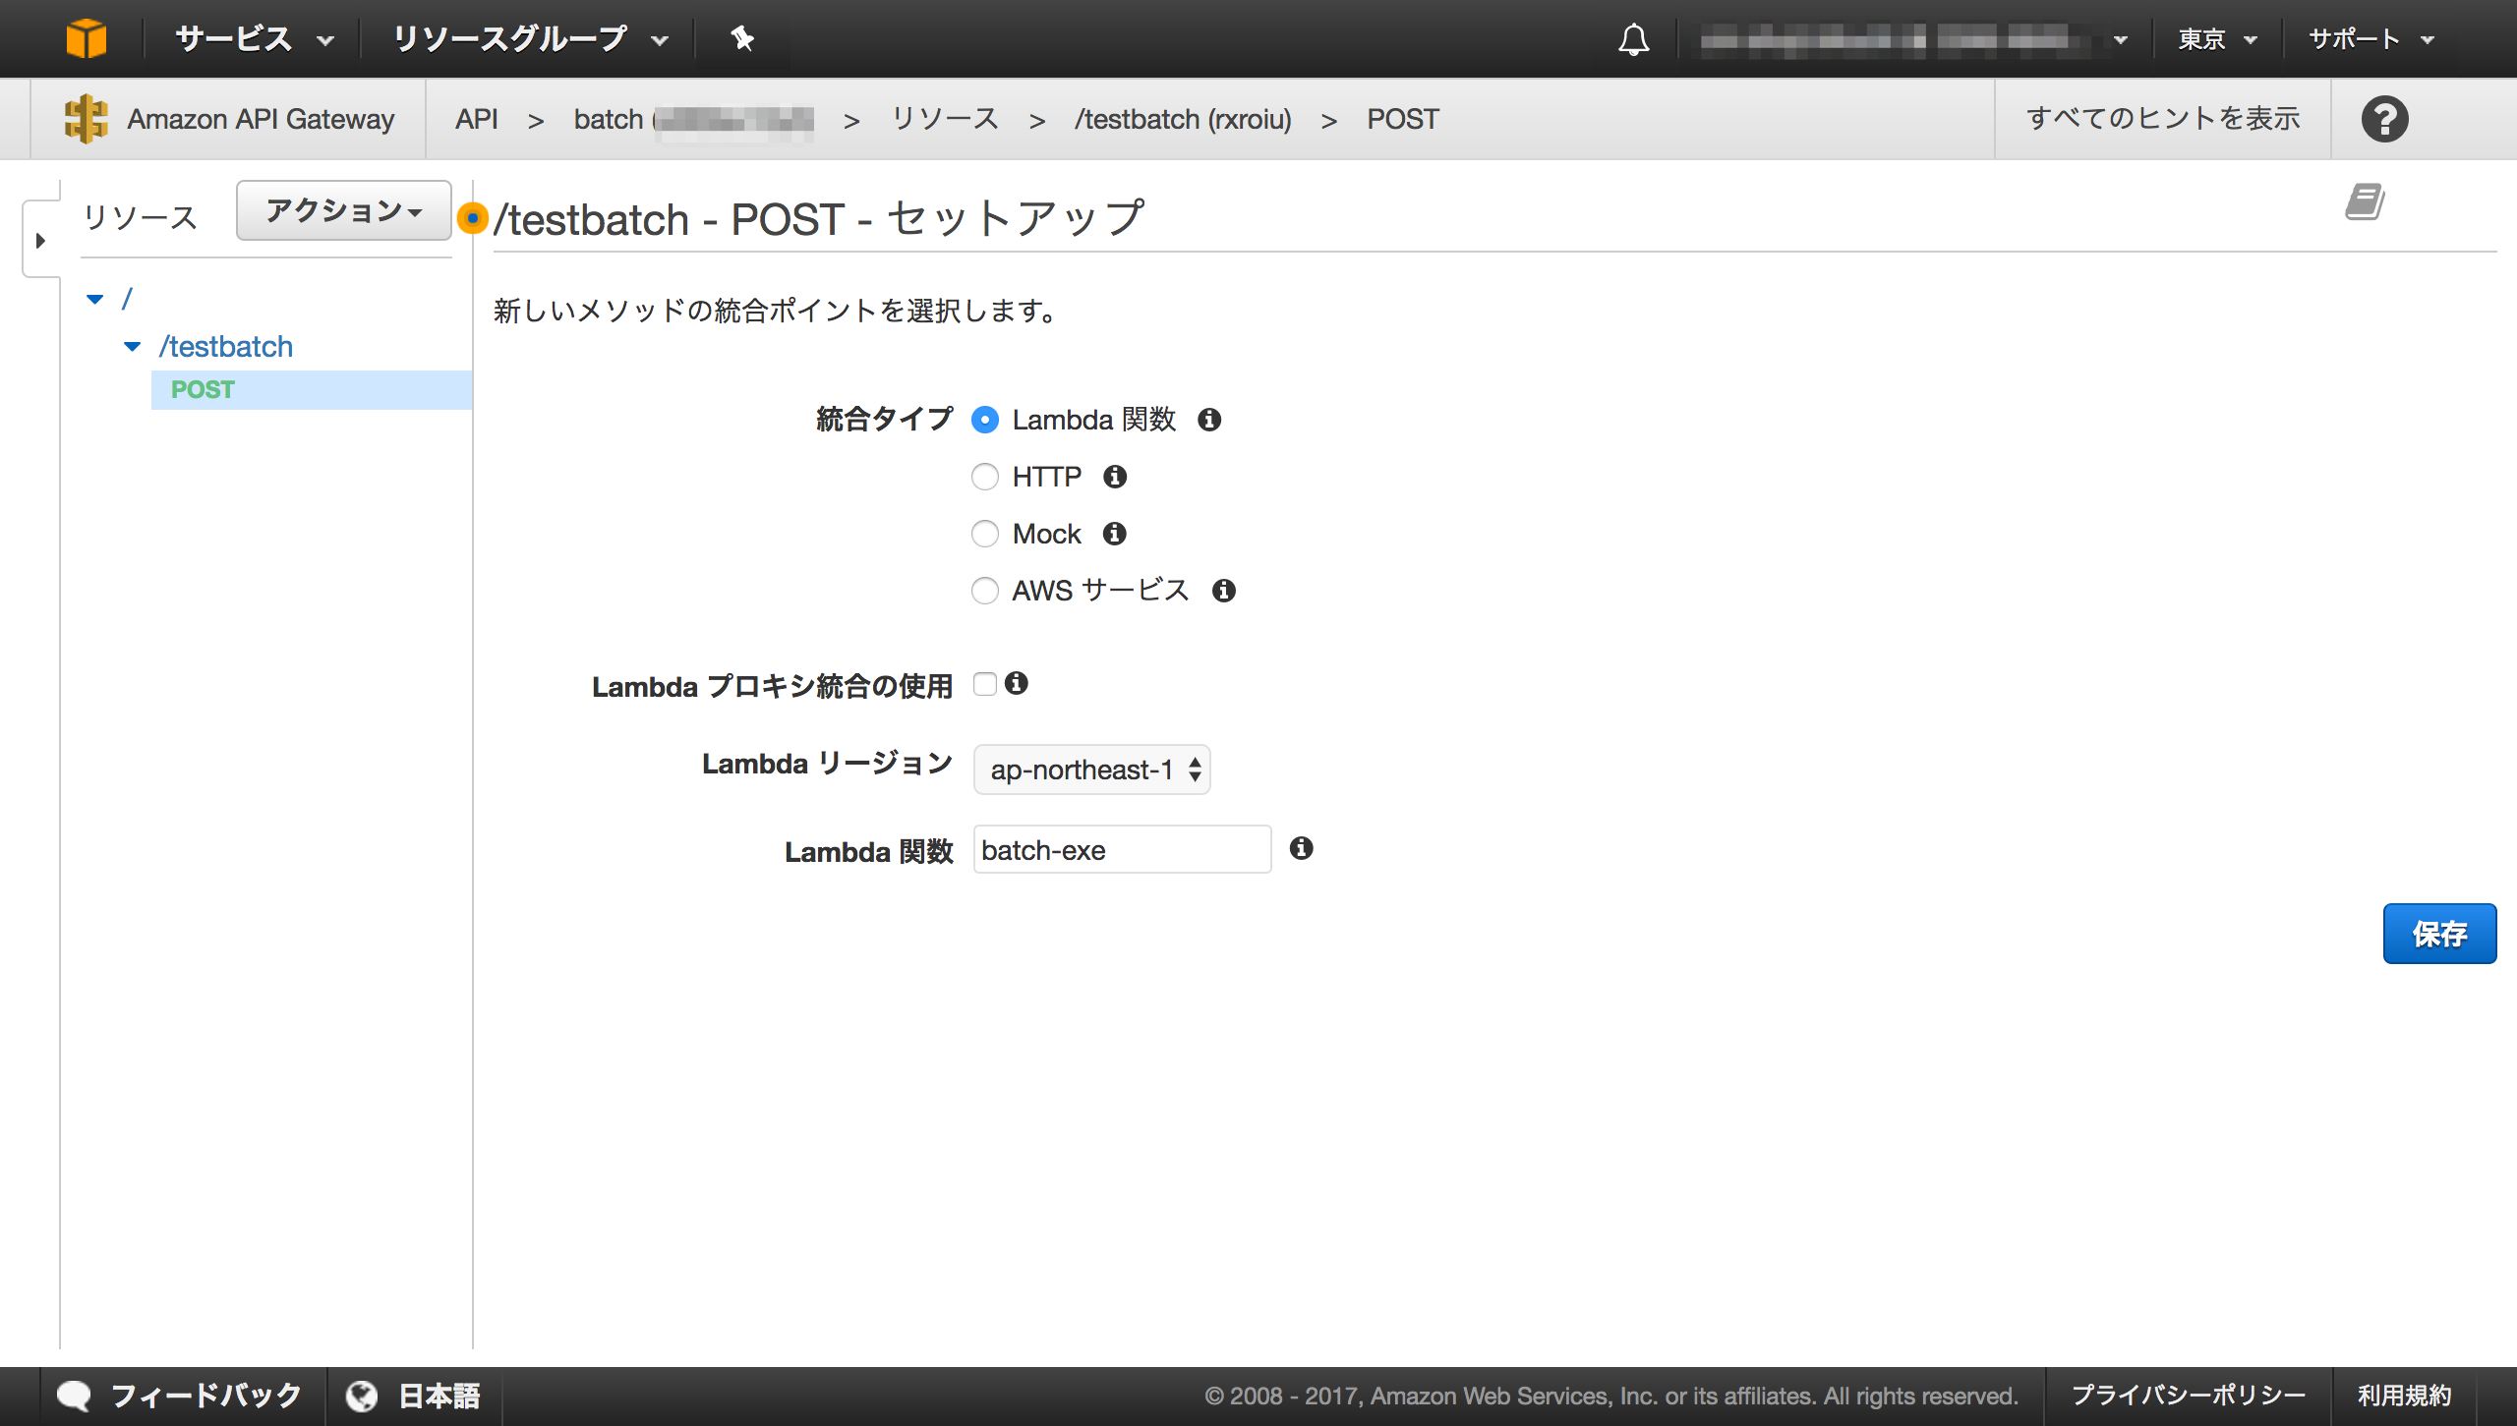Viewport: 2517px width, 1426px height.
Task: Enable Lambda プロキシ統合の使用 checkbox
Action: coord(985,684)
